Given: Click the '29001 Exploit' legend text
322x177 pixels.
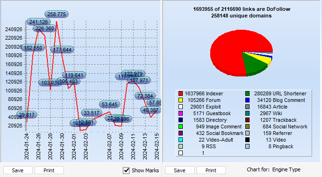Looking at the screenshot, I should (206, 107).
